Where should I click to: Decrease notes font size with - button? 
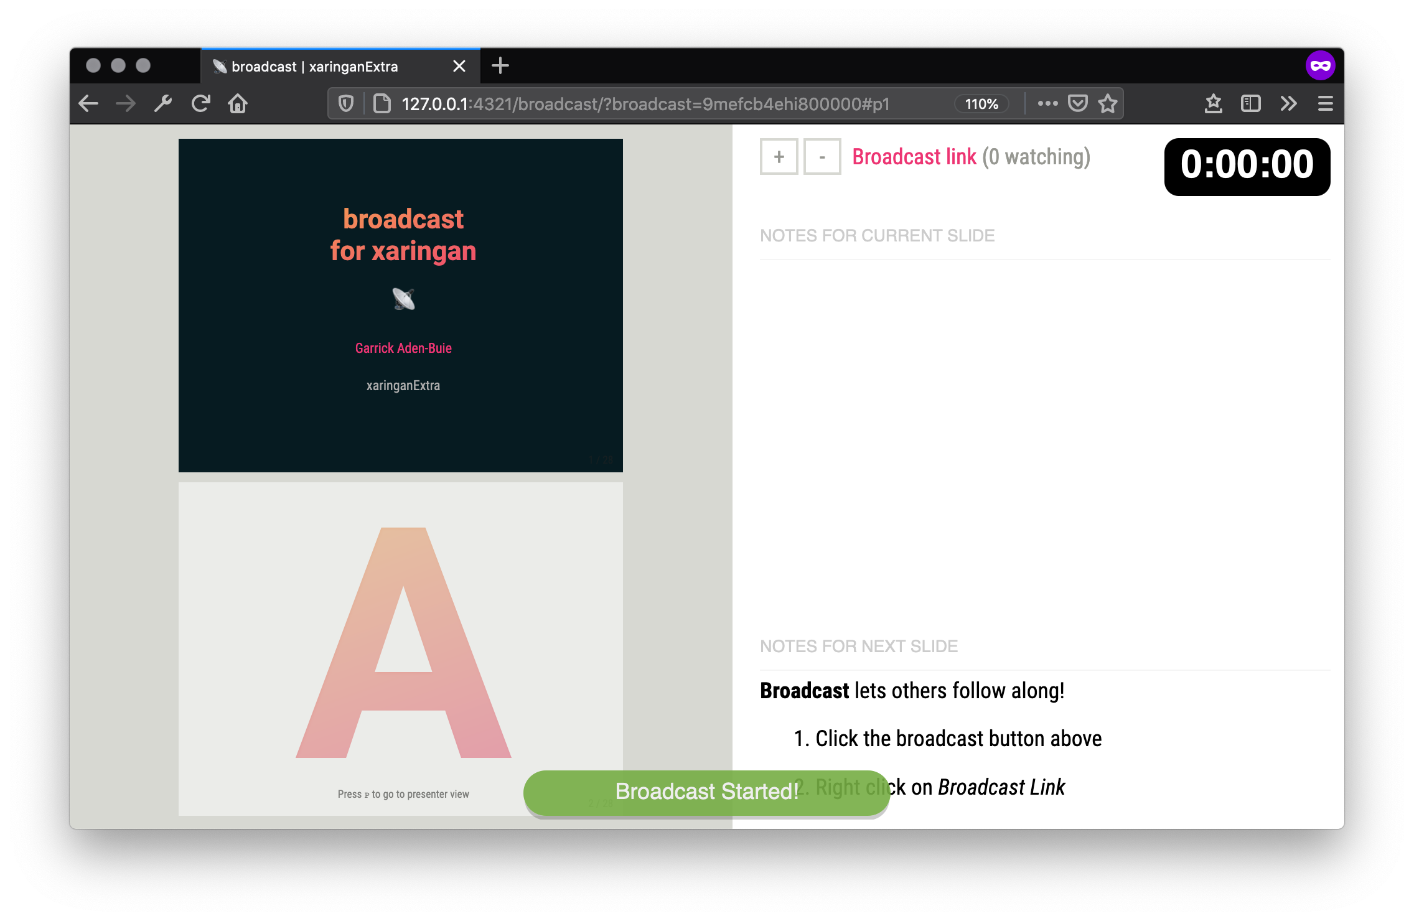[x=822, y=157]
